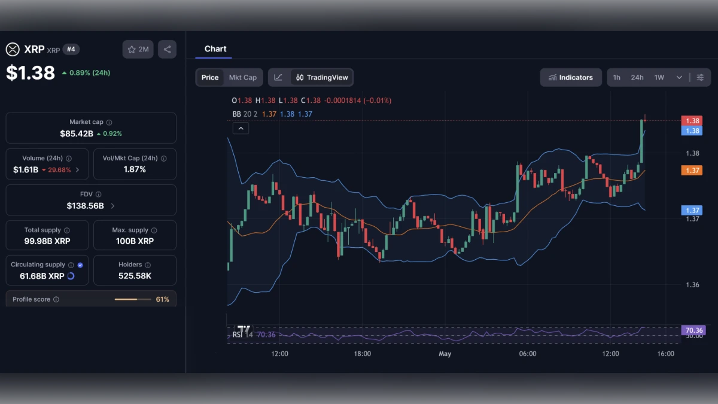Expand Volume (24h) details chevron

coord(78,170)
